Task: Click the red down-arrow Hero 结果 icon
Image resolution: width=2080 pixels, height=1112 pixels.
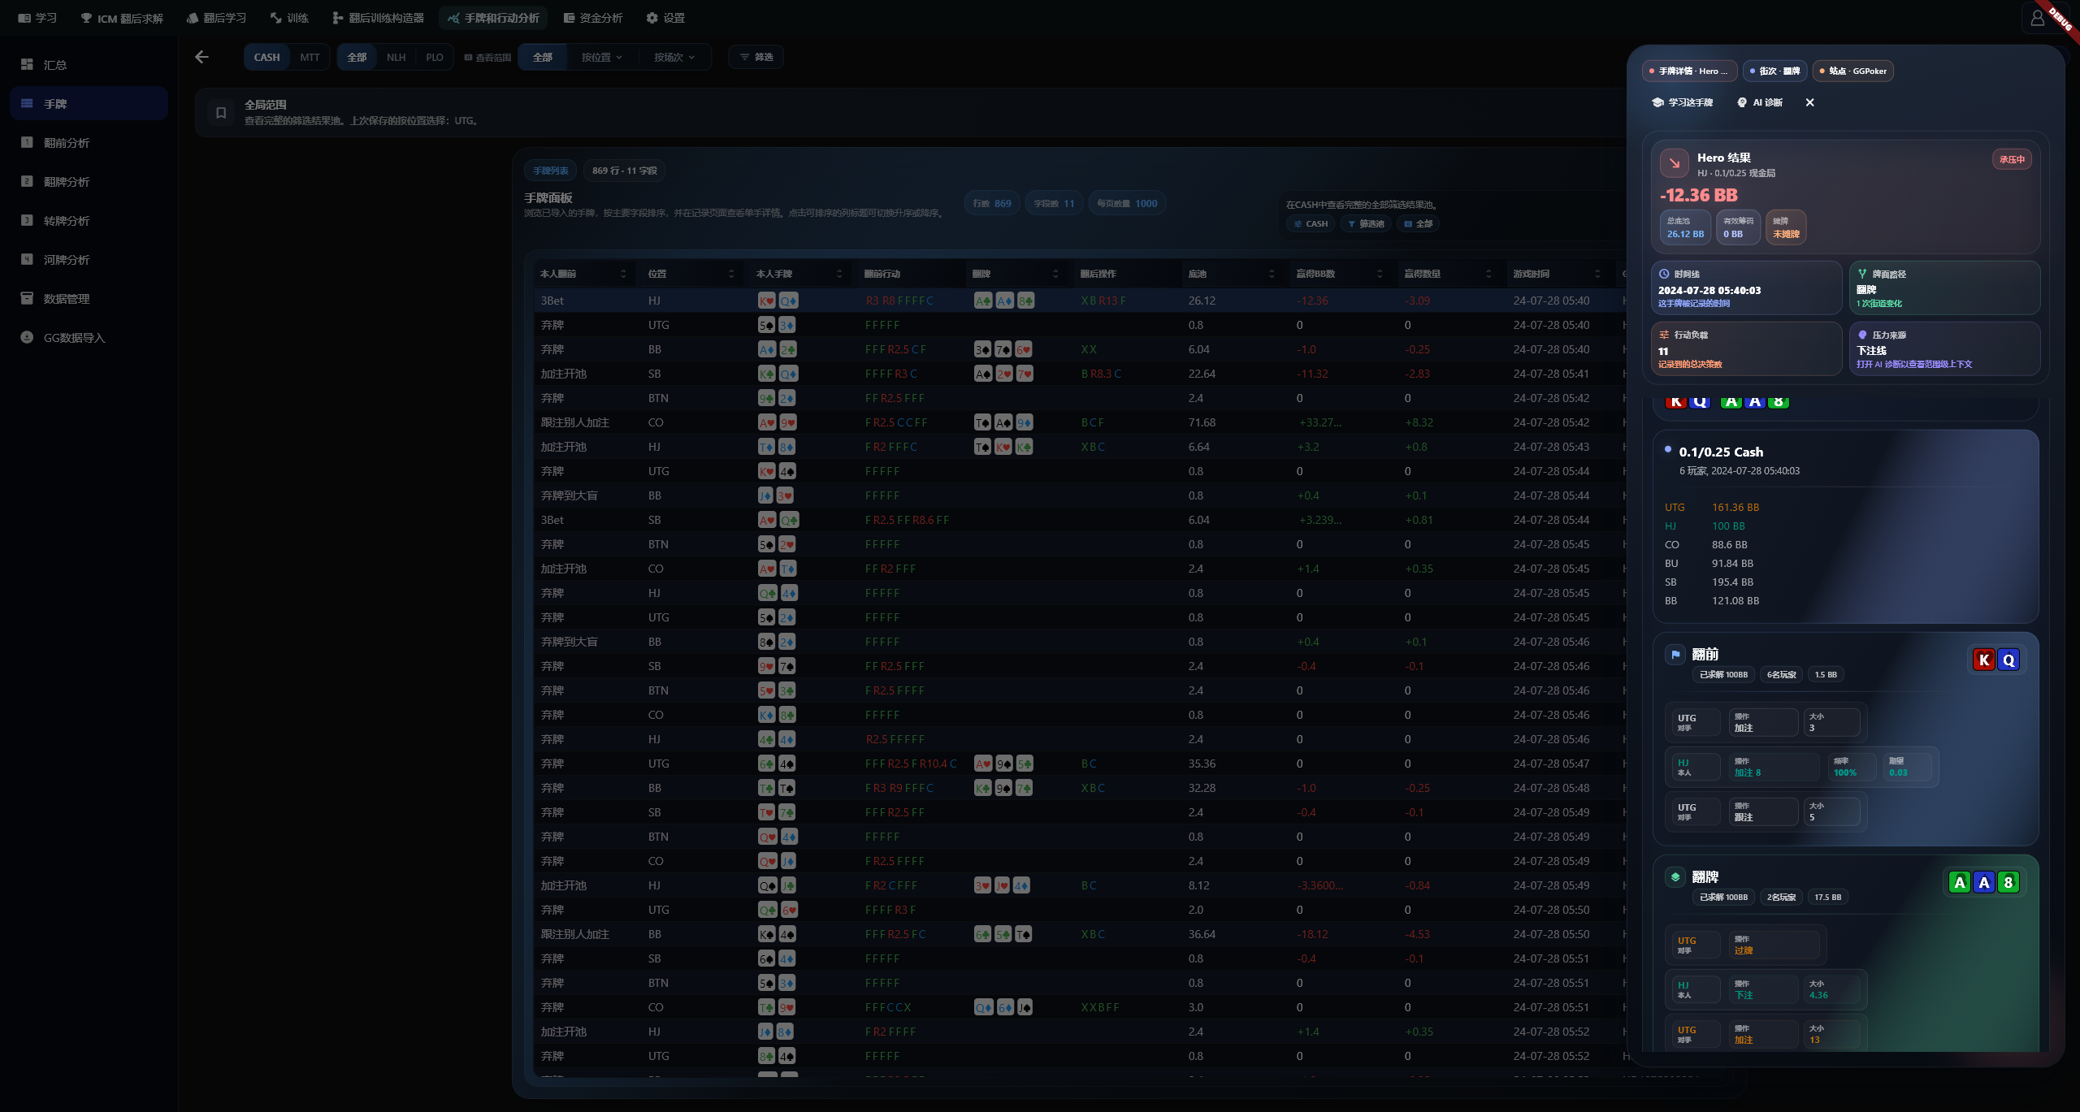Action: tap(1675, 163)
